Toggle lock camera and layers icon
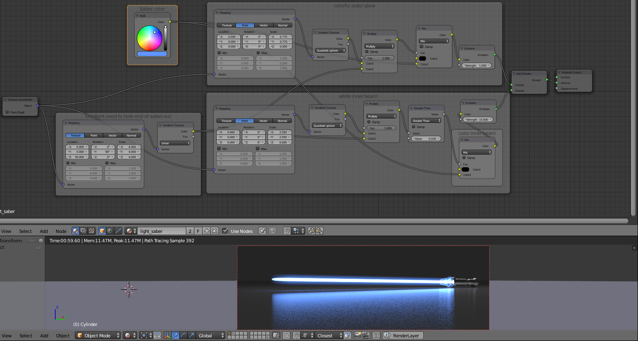 (x=276, y=335)
